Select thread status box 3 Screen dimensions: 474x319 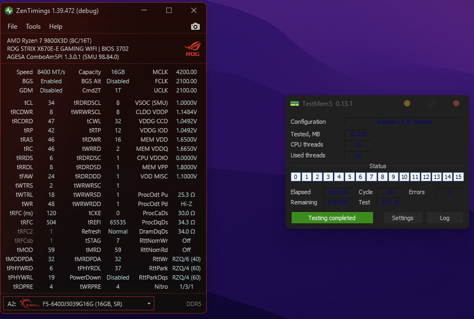[x=328, y=177]
